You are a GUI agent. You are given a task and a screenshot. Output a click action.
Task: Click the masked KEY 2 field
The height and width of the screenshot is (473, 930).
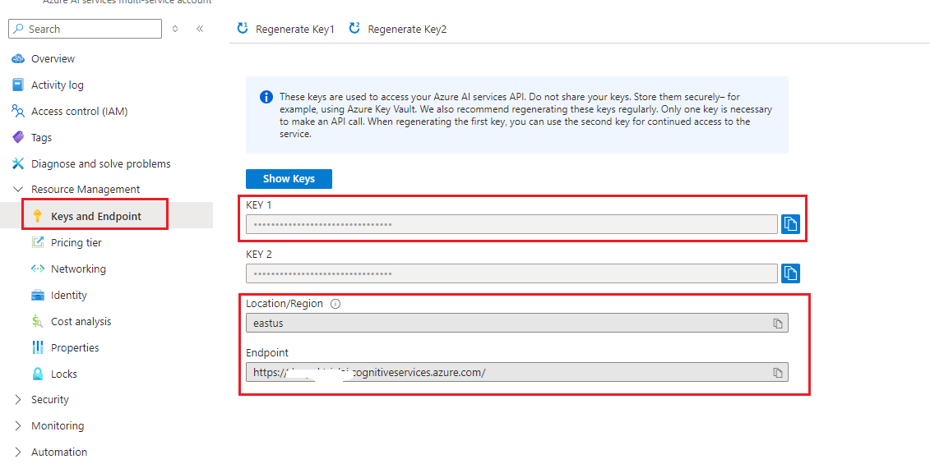click(x=511, y=273)
